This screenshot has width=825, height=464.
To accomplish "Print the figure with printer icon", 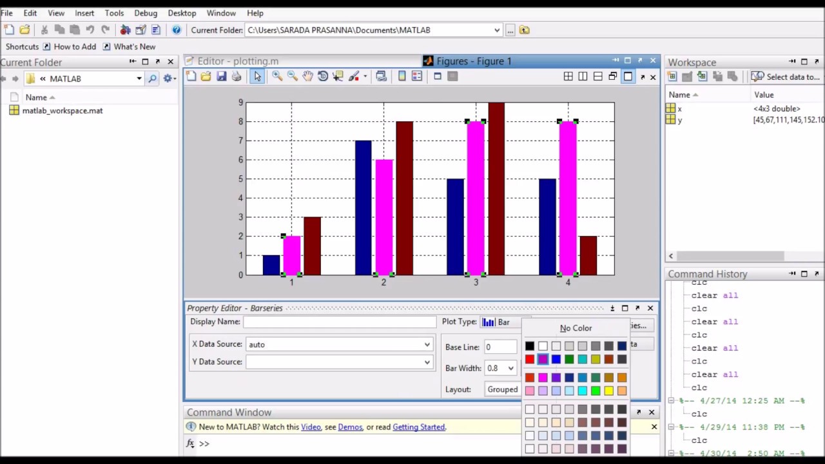I will pos(237,76).
